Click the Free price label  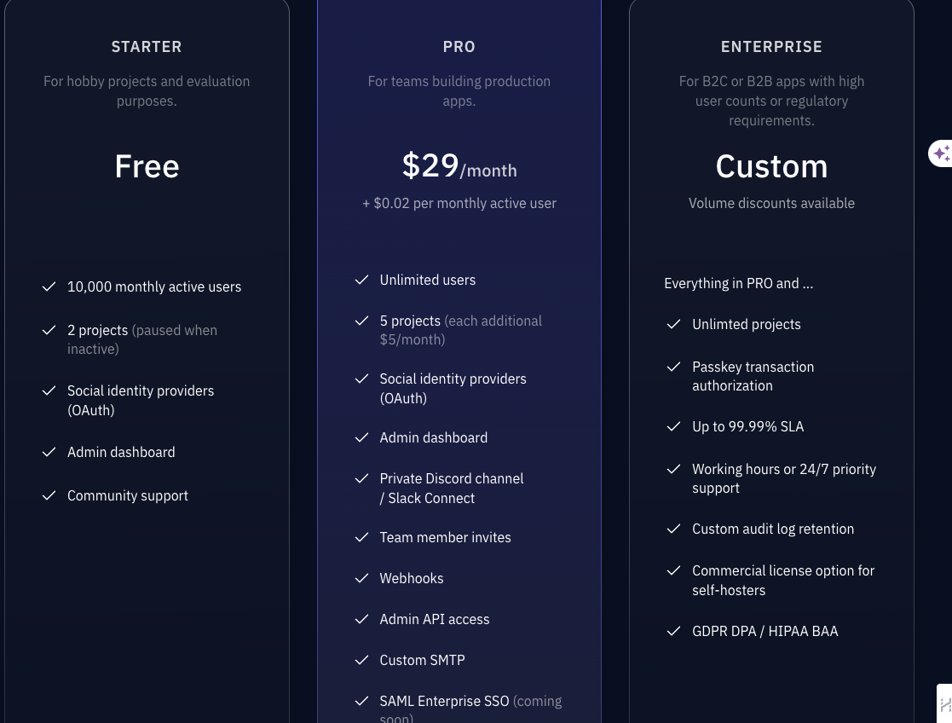pyautogui.click(x=147, y=166)
